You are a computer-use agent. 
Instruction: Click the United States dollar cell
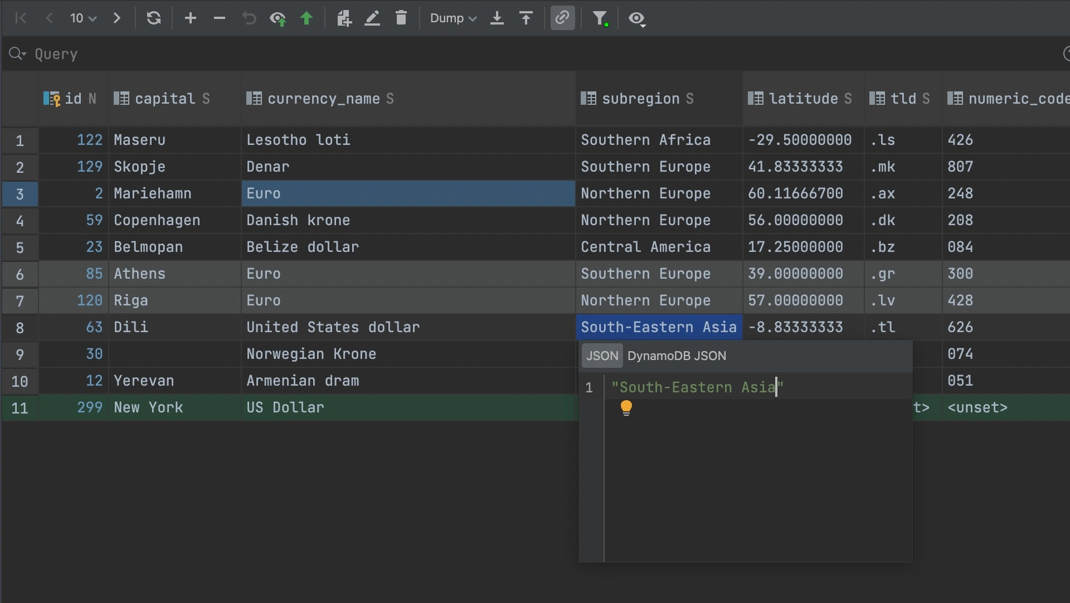tap(408, 327)
